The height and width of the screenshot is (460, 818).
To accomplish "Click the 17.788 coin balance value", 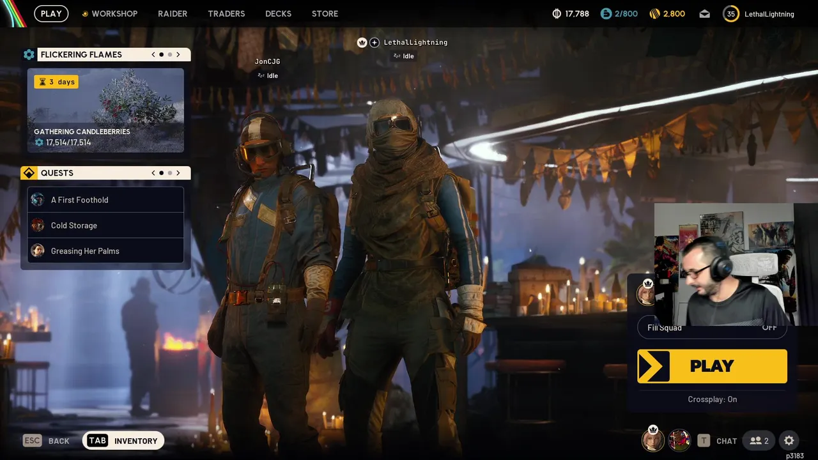I will (577, 13).
